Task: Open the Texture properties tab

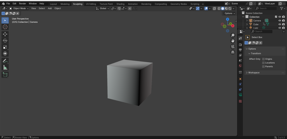Action: coord(240,101)
